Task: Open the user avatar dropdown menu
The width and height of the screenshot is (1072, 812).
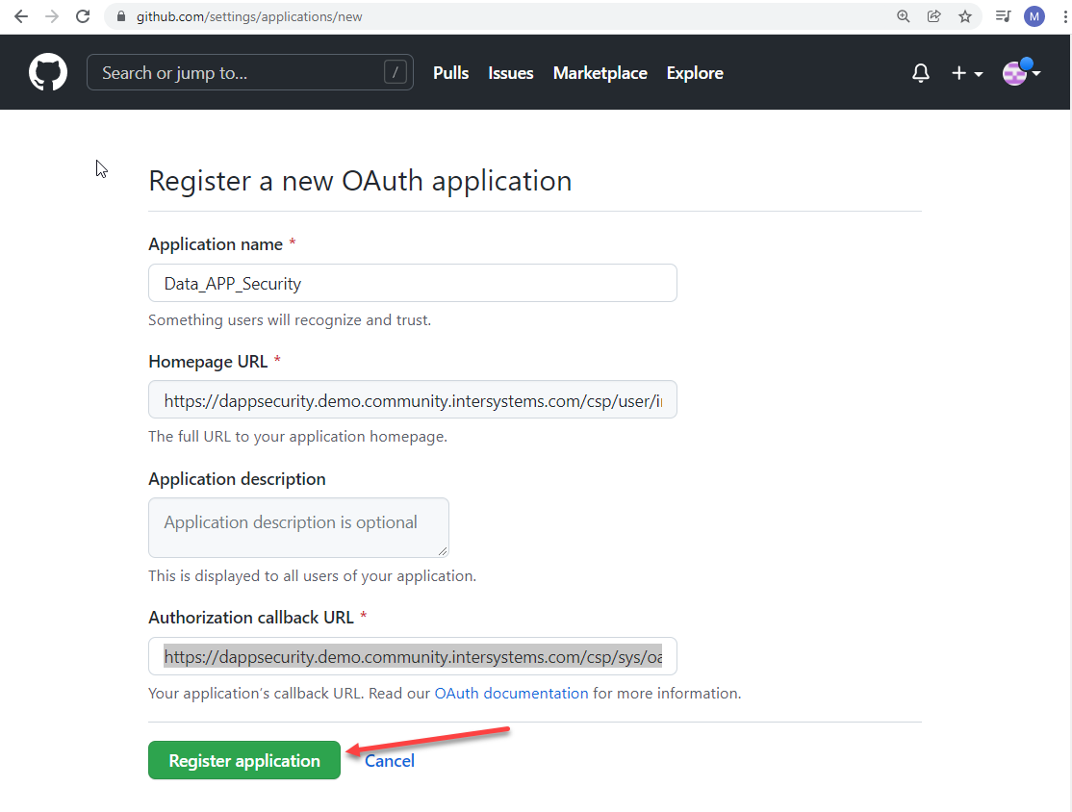Action: click(x=1021, y=73)
